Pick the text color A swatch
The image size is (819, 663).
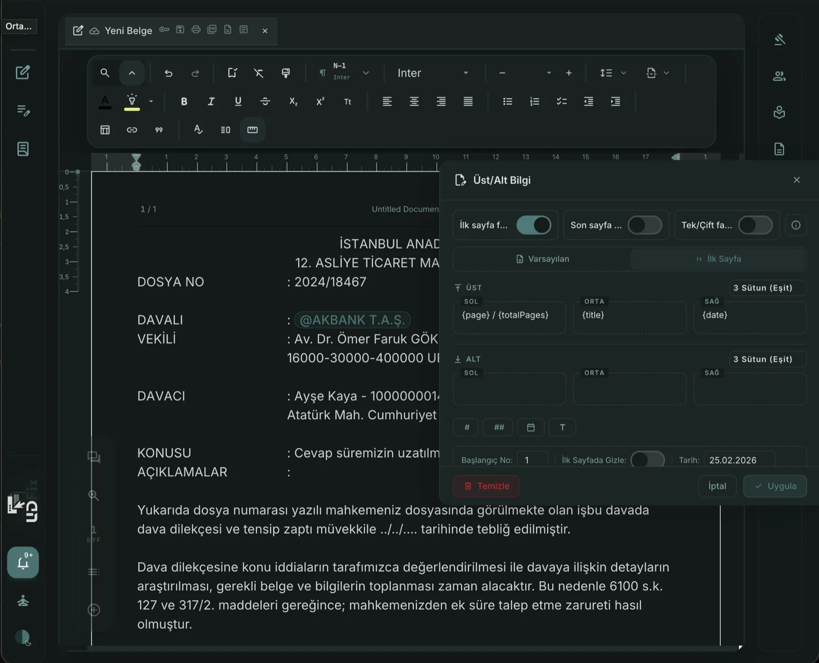coord(105,101)
